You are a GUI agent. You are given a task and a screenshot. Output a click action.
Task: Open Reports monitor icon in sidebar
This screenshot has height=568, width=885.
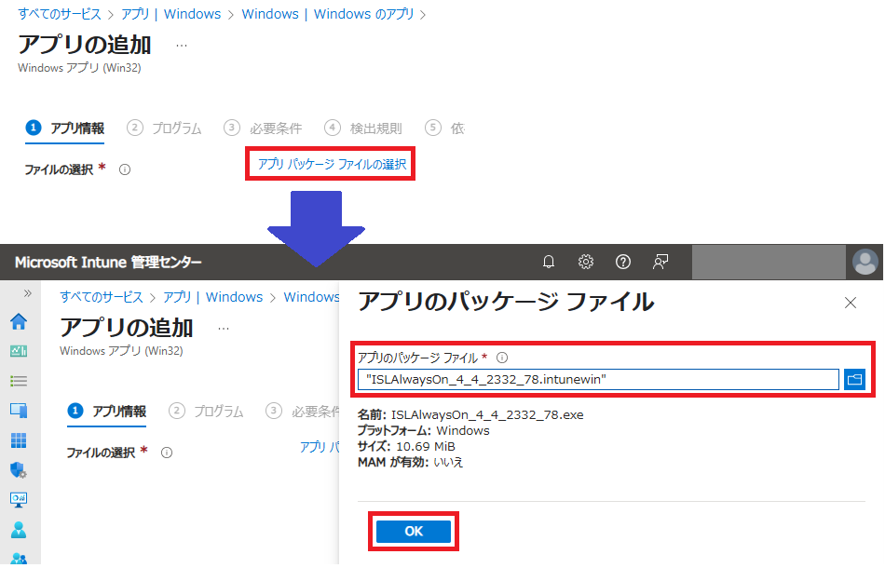(x=19, y=499)
